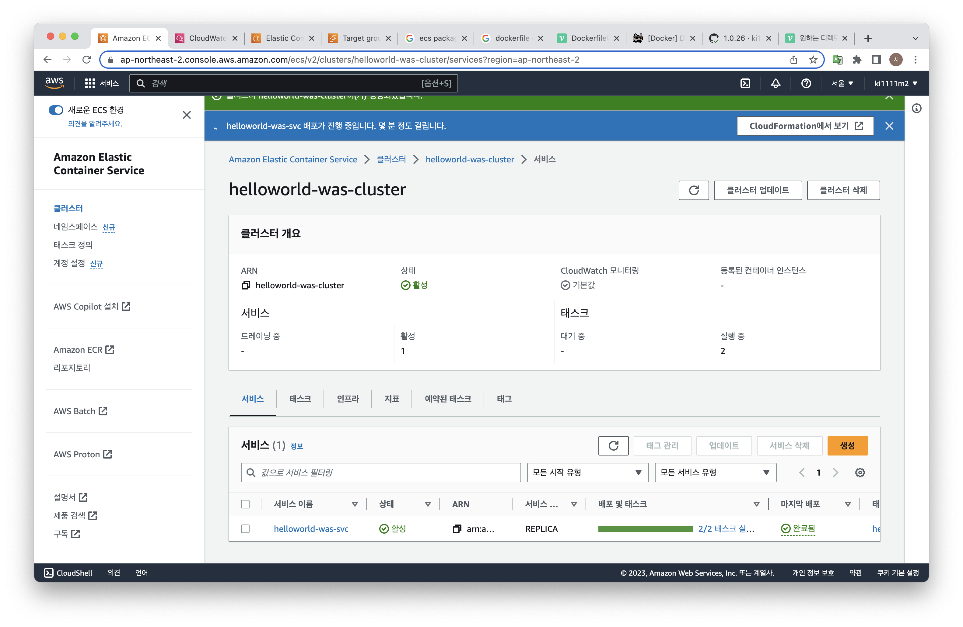Expand the all launch types dropdown
963x627 pixels.
pyautogui.click(x=587, y=472)
